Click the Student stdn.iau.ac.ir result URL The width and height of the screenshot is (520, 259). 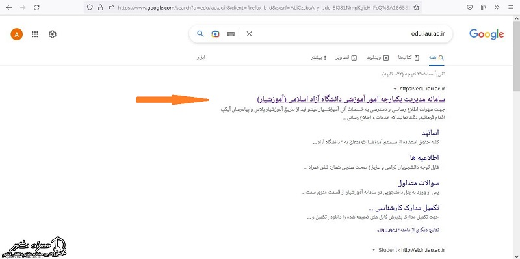(411, 250)
